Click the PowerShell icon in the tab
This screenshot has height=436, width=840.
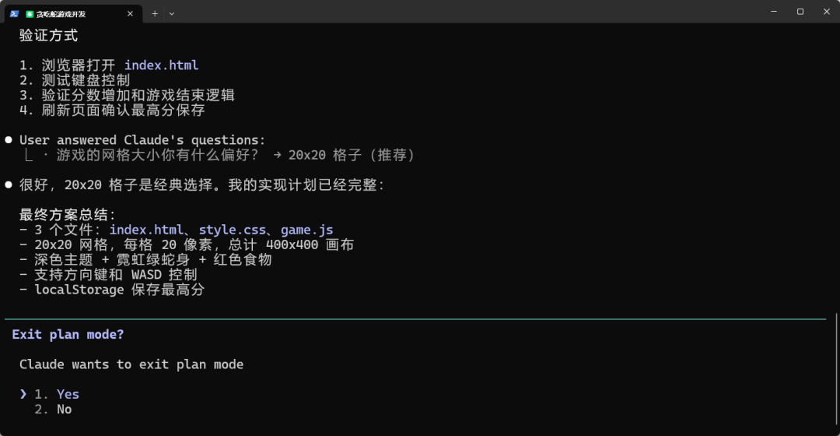click(x=14, y=13)
